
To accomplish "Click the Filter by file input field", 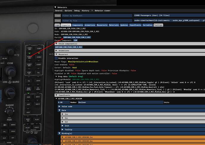I will pos(97,21).
